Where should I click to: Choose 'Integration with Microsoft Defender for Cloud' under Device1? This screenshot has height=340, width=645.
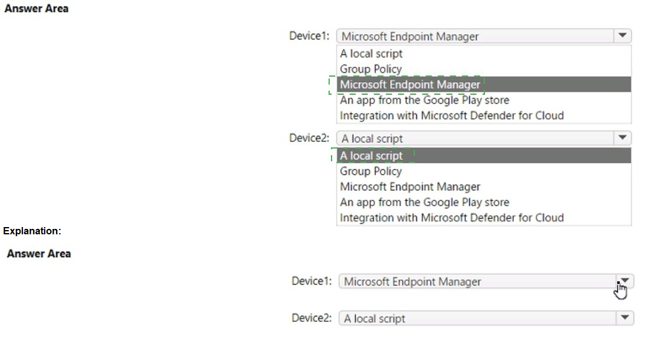(484, 115)
